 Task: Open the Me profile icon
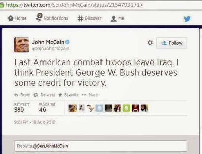(114, 18)
